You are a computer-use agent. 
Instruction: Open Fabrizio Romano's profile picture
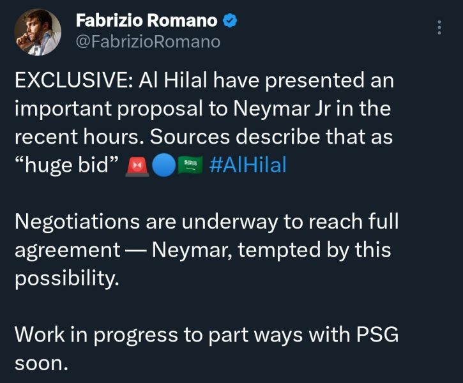38,31
